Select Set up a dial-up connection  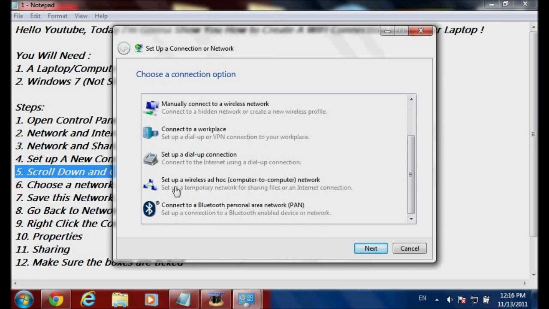274,158
